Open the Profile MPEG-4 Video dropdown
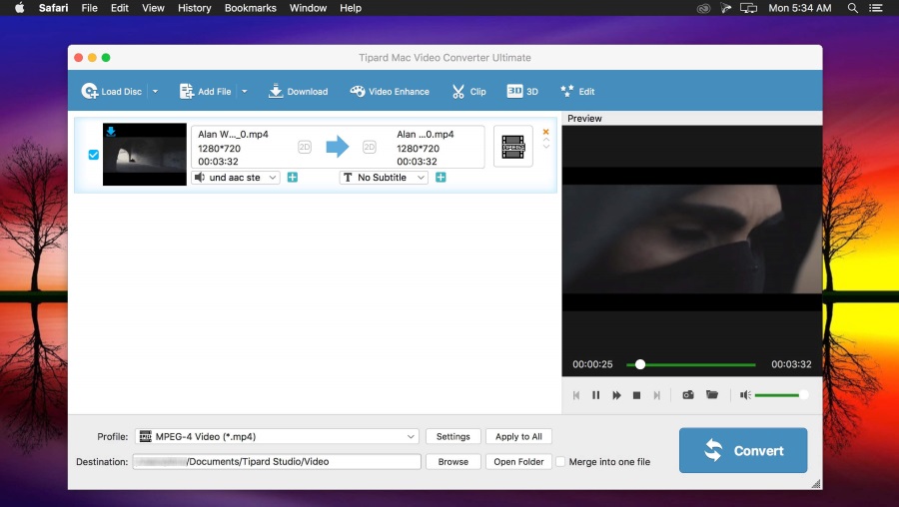Image resolution: width=899 pixels, height=507 pixels. click(x=277, y=436)
